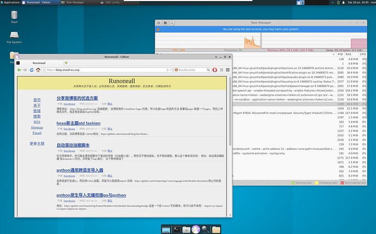Click the Show Desktop dock icon
376x234 pixels.
(166, 230)
